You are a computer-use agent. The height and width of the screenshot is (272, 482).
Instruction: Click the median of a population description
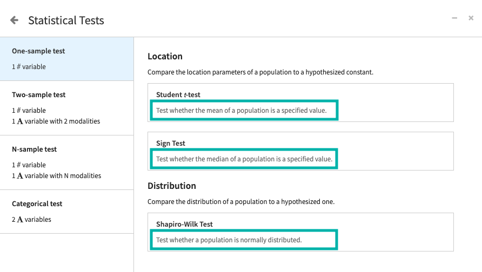coord(244,159)
